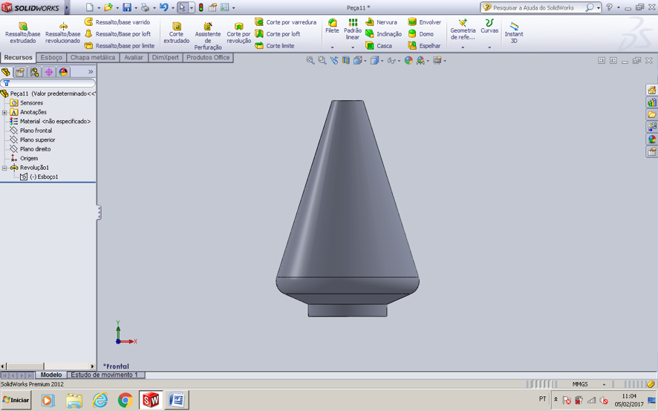Expand the manager pane tabs chevron
658x411 pixels.
[x=90, y=72]
